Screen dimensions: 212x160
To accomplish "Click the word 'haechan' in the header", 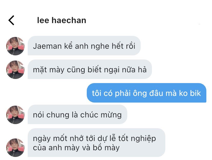I will 69,21.
